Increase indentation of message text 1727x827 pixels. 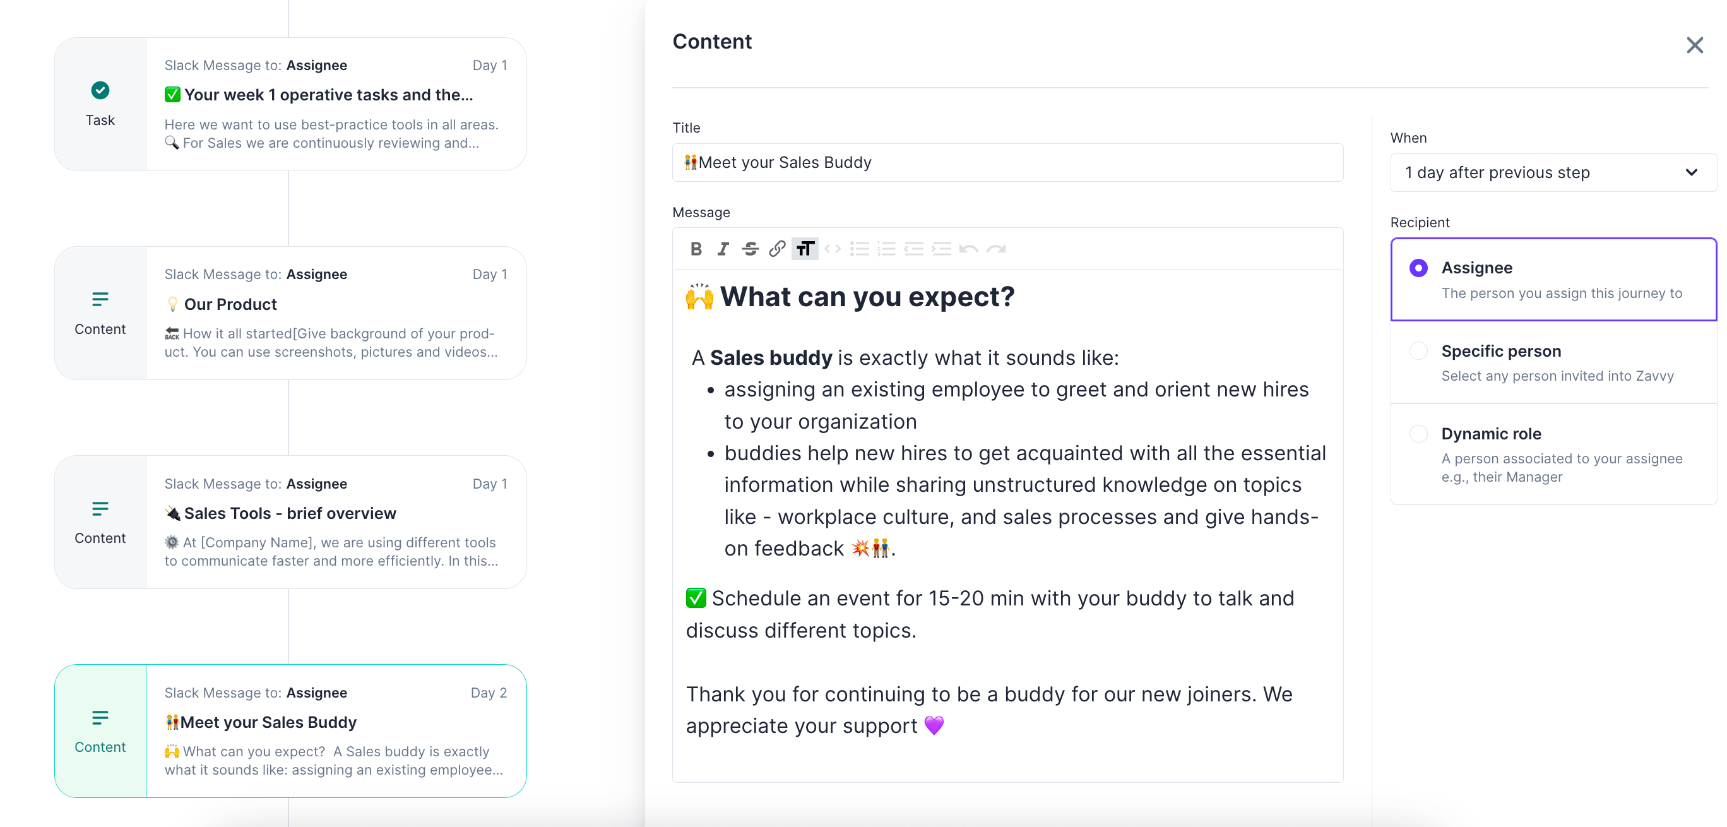tap(942, 249)
